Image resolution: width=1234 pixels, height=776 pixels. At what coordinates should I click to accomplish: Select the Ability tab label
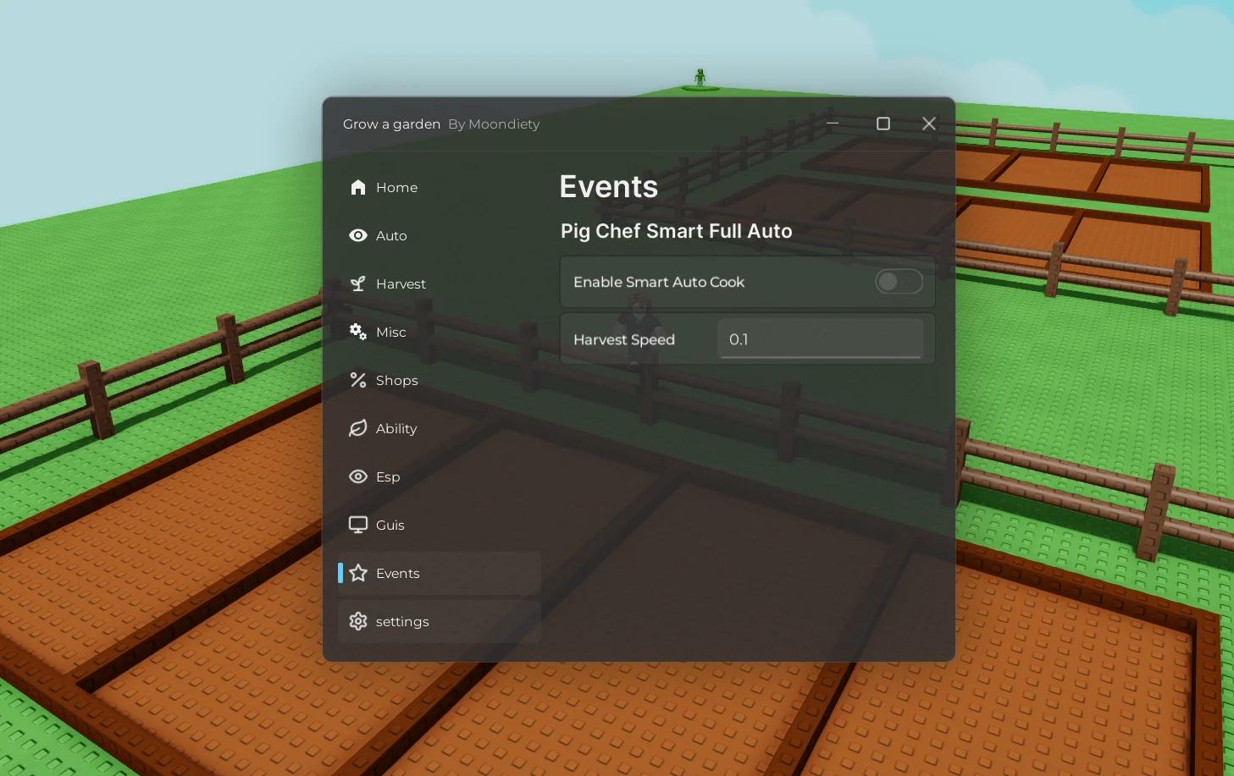396,429
